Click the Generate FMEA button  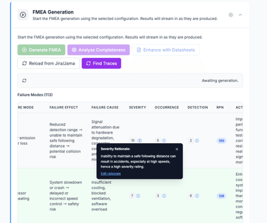pyautogui.click(x=41, y=50)
